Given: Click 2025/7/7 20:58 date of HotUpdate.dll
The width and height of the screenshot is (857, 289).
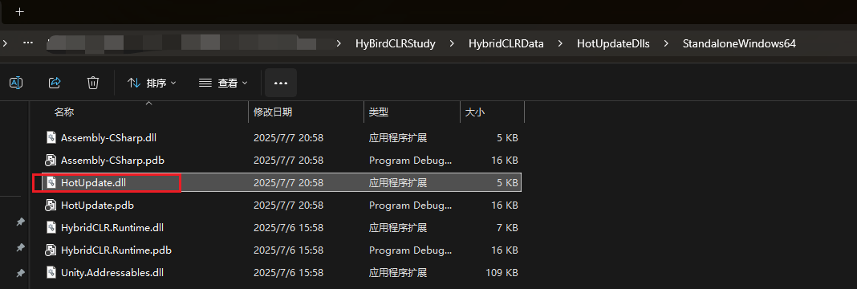Looking at the screenshot, I should pyautogui.click(x=289, y=183).
